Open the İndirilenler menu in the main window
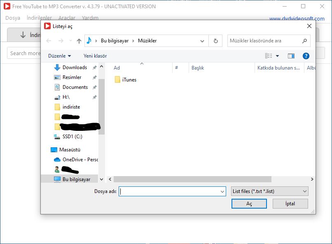The width and height of the screenshot is (332, 244). coord(40,18)
